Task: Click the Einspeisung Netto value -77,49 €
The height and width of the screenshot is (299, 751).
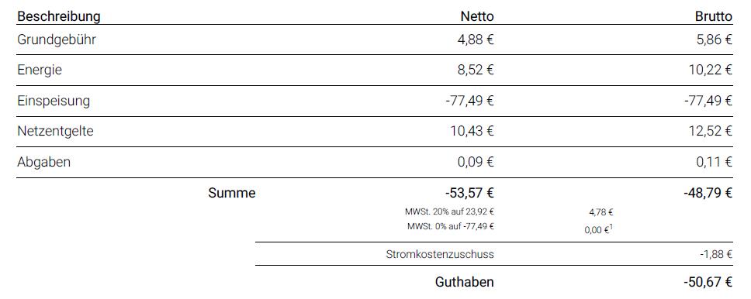Action: 469,101
